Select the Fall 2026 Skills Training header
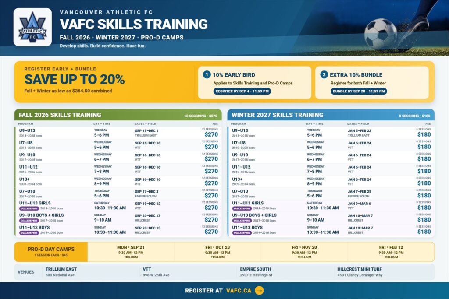 pos(118,115)
